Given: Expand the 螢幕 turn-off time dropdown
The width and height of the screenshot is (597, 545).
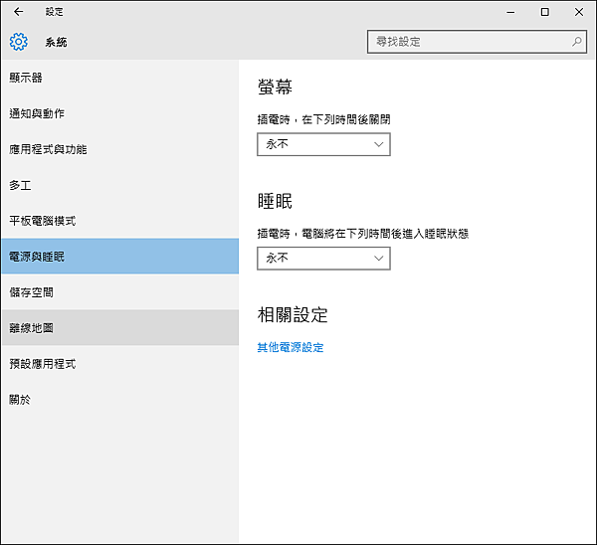Looking at the screenshot, I should click(x=323, y=144).
